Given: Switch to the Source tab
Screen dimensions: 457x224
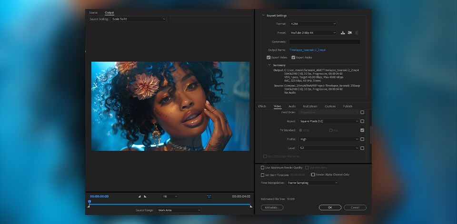Looking at the screenshot, I should pos(94,12).
